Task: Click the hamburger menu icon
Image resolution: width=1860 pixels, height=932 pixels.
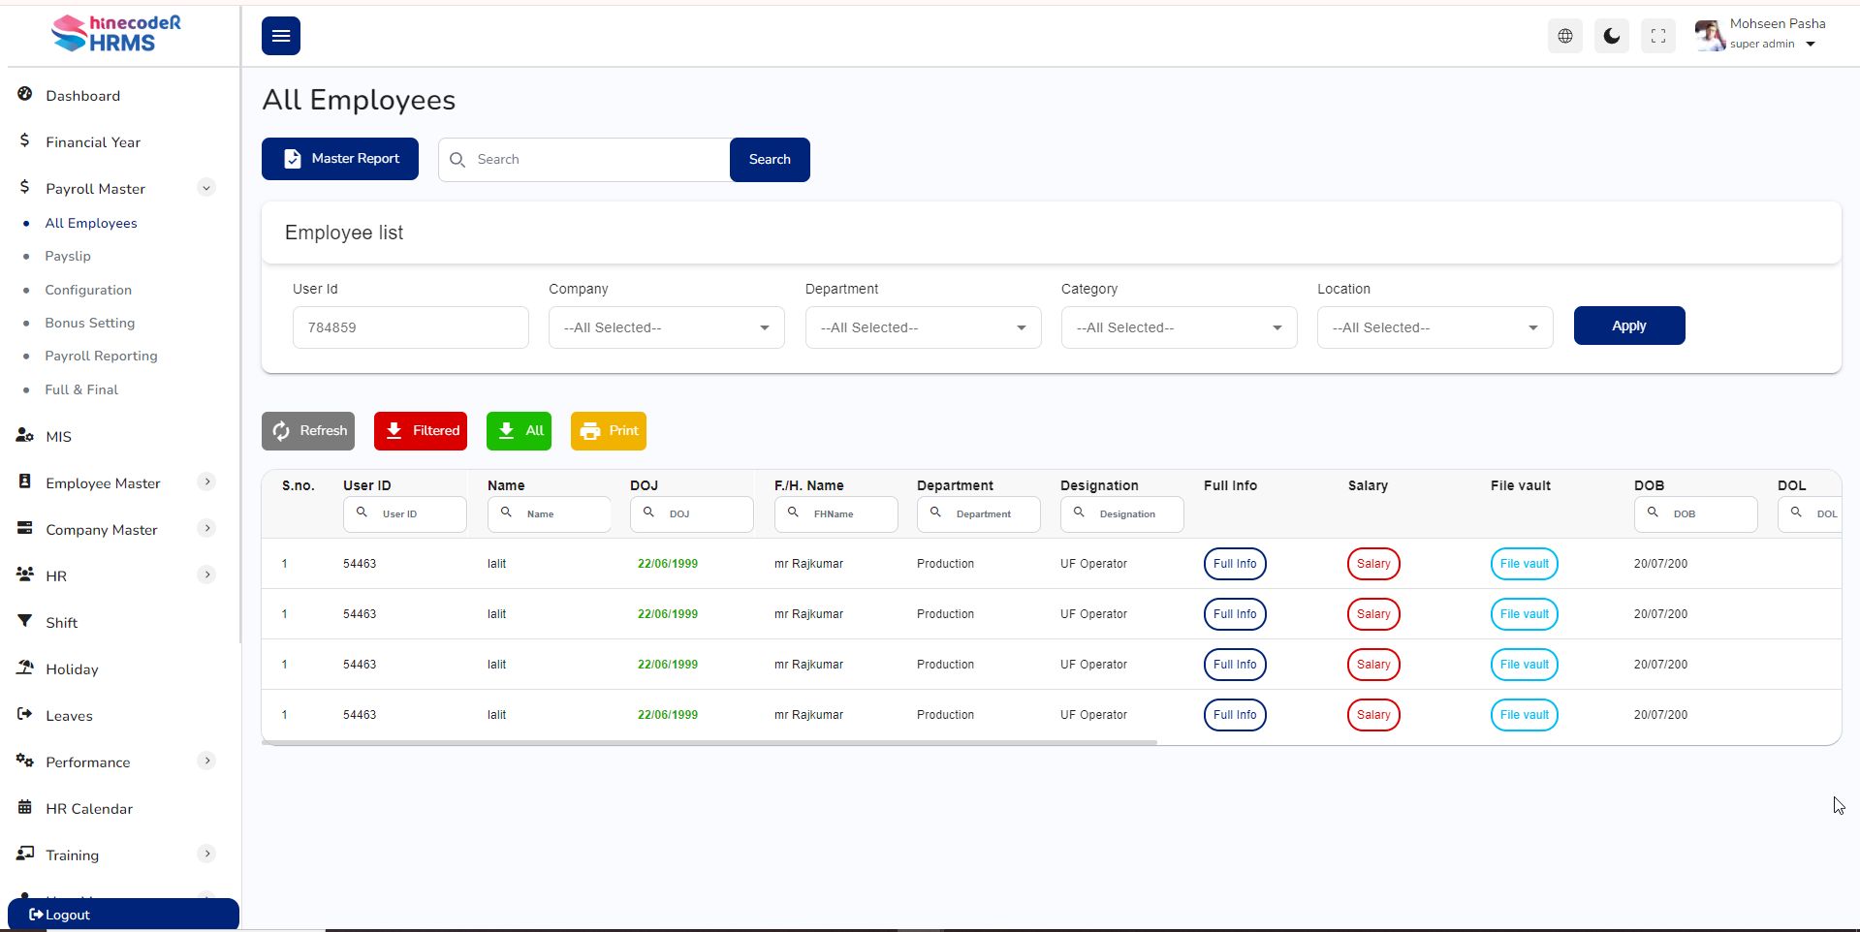Action: click(280, 36)
